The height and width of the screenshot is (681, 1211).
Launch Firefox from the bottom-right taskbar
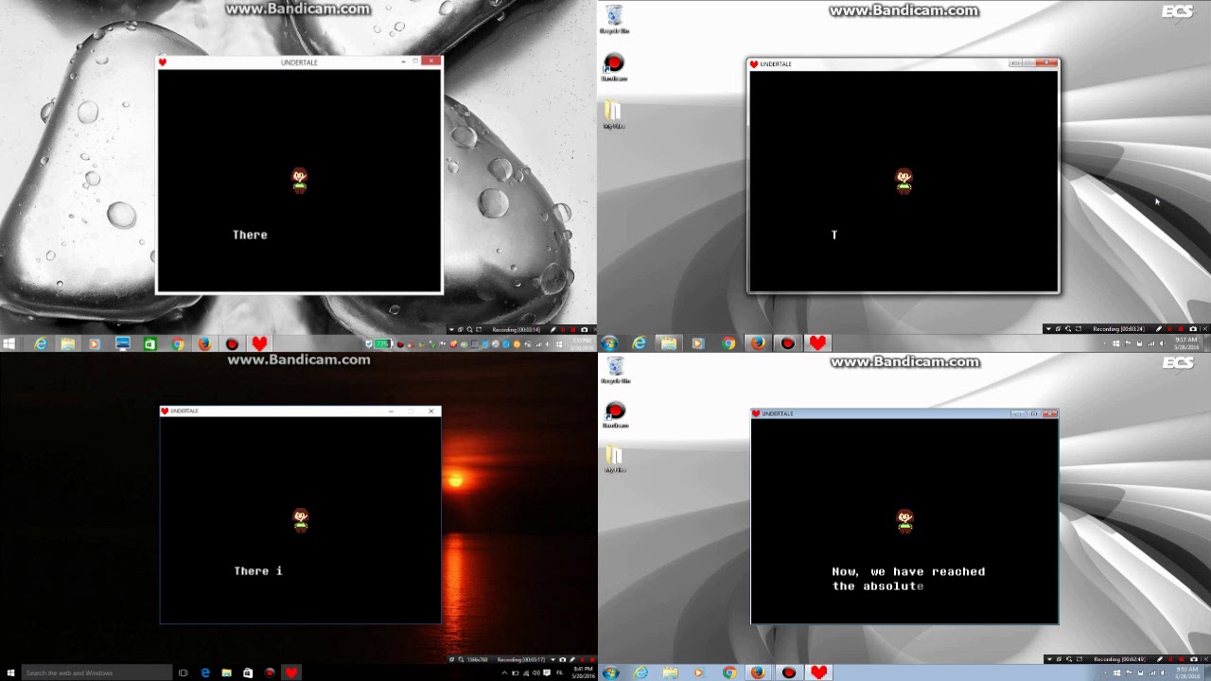pyautogui.click(x=759, y=673)
